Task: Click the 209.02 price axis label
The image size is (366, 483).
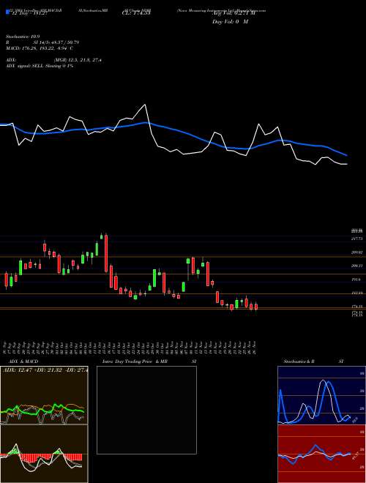Action: pos(357,252)
